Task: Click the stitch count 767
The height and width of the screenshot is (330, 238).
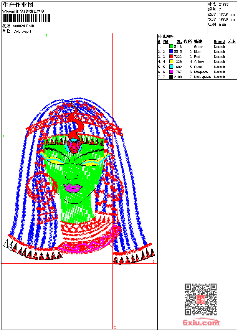Action: 179,72
